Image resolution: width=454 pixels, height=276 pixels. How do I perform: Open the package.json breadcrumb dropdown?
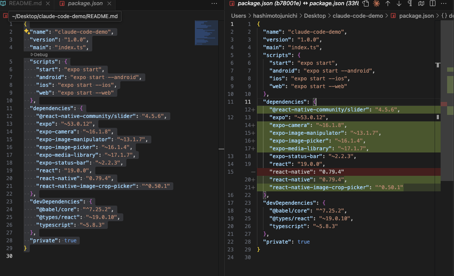point(416,16)
